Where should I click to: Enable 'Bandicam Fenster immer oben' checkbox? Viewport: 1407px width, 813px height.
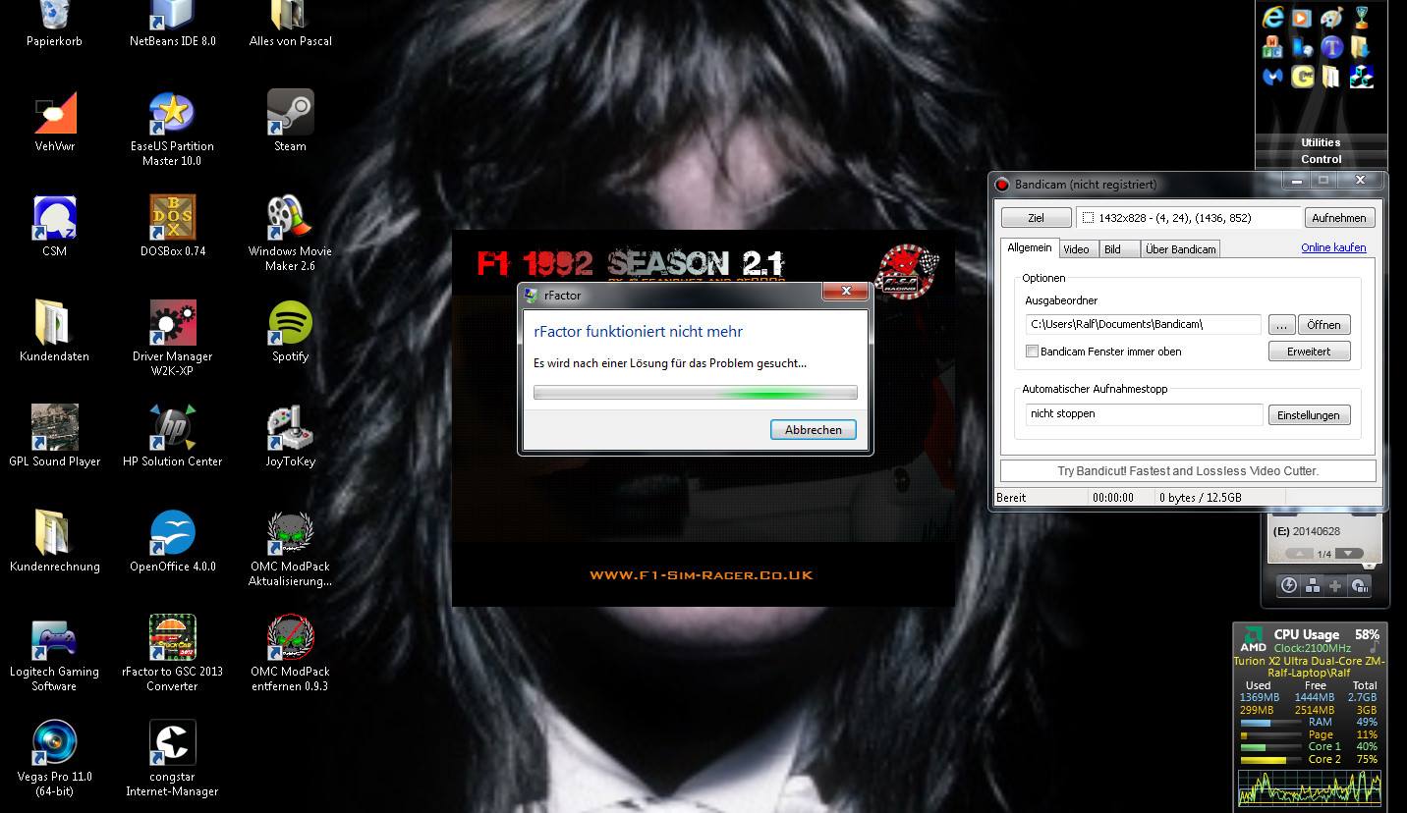click(1032, 352)
